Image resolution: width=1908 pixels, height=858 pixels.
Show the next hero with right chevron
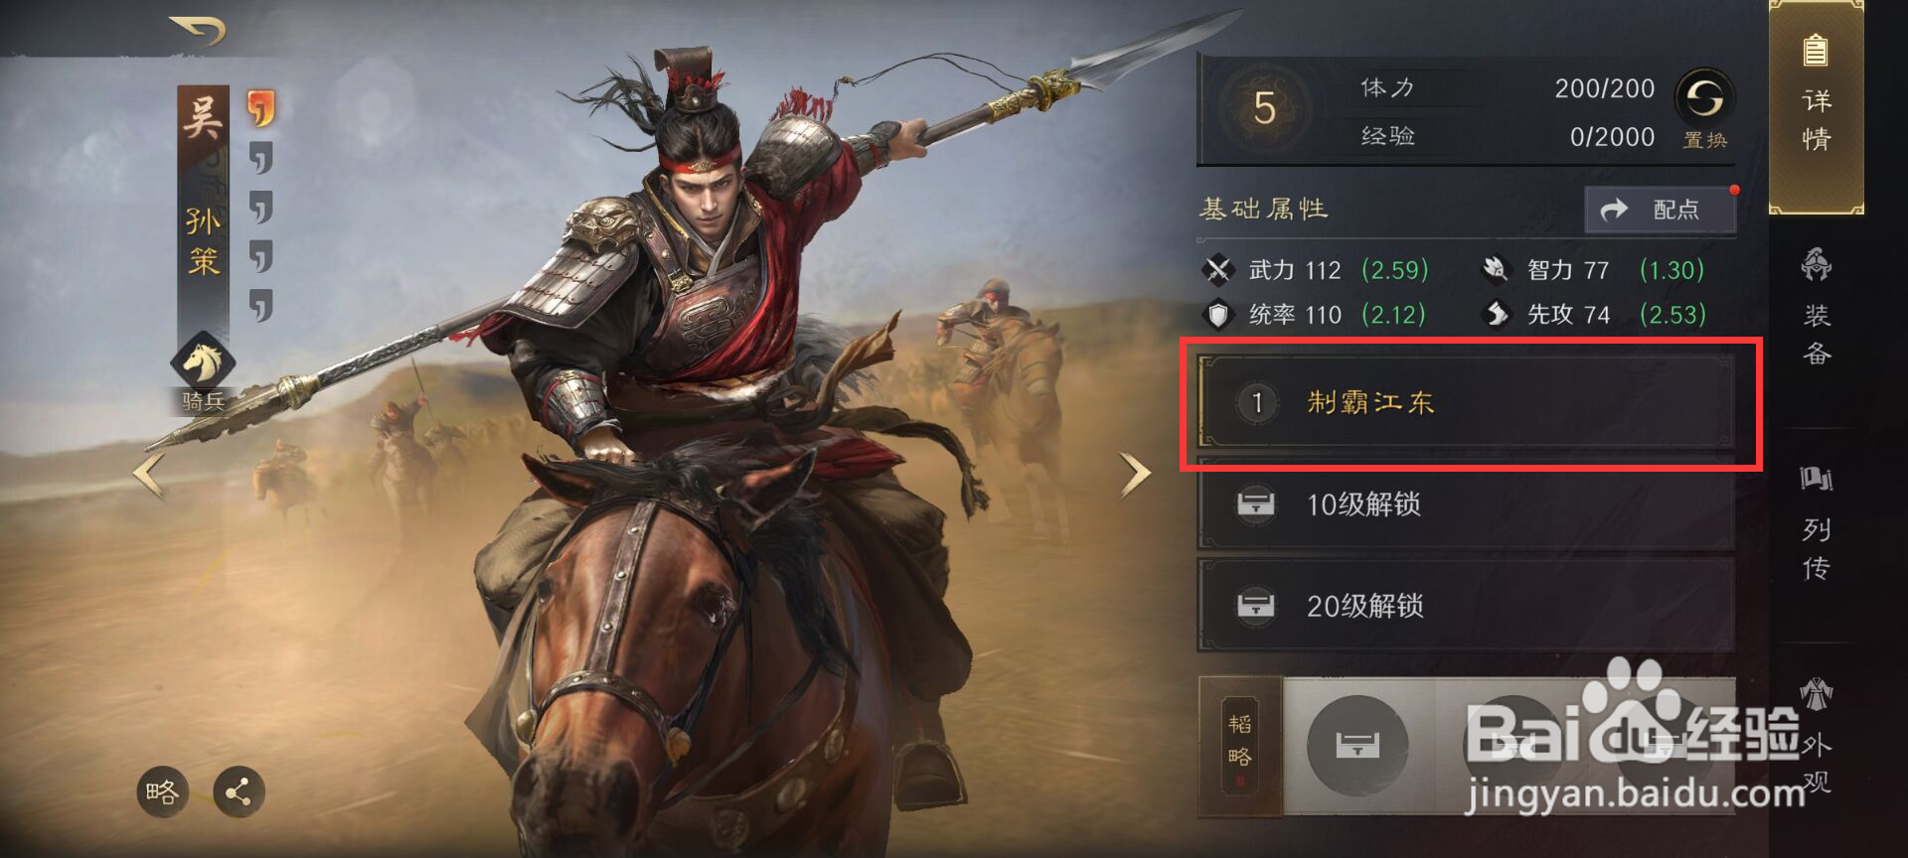coord(1134,474)
